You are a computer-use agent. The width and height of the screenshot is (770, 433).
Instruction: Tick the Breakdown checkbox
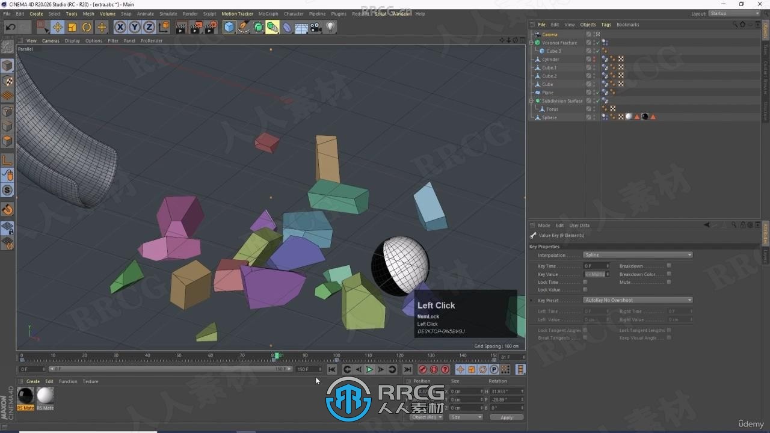coord(669,266)
